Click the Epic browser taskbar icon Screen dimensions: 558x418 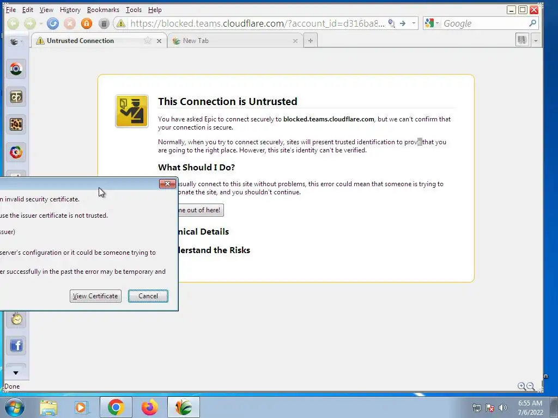click(183, 407)
